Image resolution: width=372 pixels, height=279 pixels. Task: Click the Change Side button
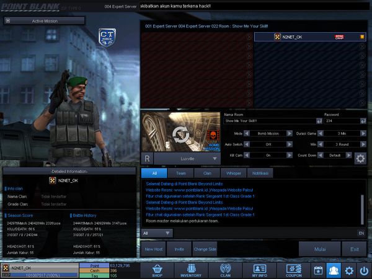pyautogui.click(x=205, y=249)
